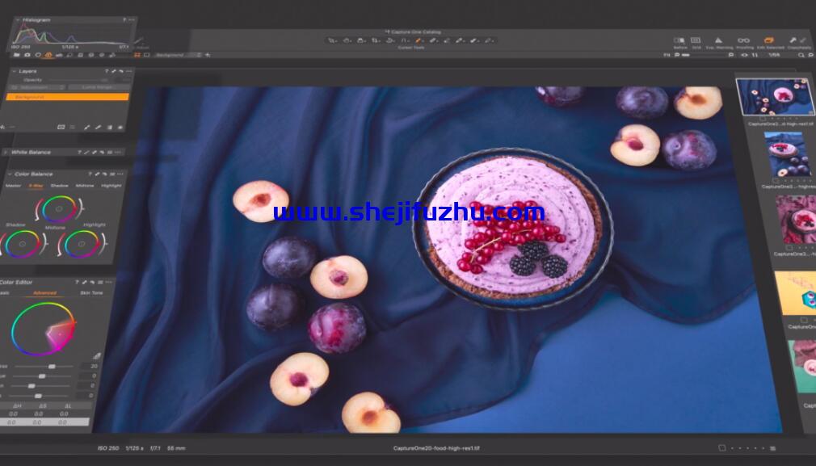This screenshot has height=466, width=816.
Task: Open the Color Balance three-dots menu
Action: [120, 174]
